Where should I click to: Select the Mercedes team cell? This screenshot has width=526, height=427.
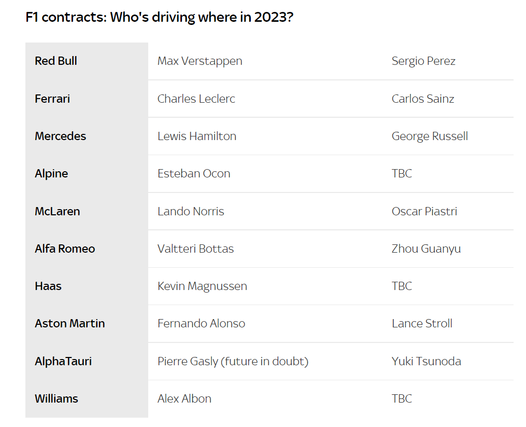[87, 136]
